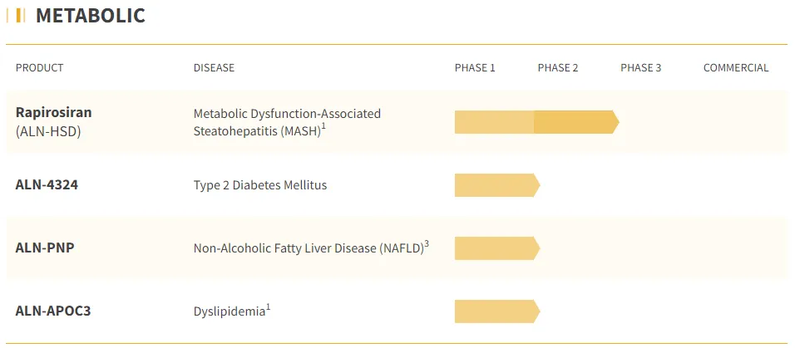Viewport: 795px width, 348px height.
Task: Click ALN-PNP's Phase 1 progress bar
Action: pyautogui.click(x=496, y=248)
